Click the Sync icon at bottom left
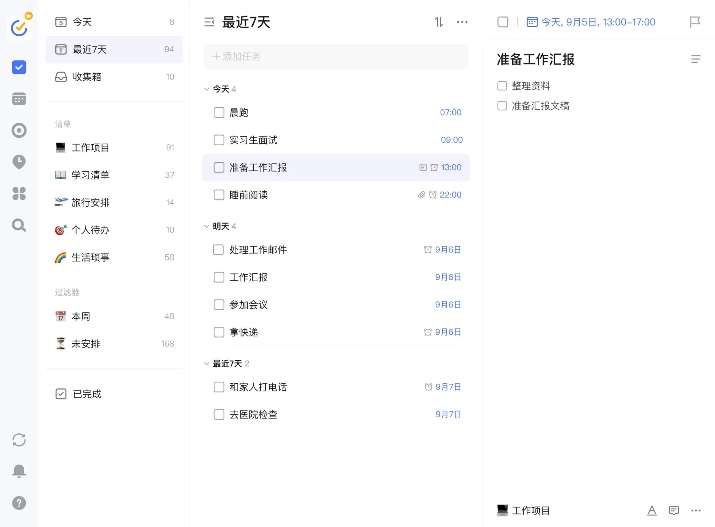The width and height of the screenshot is (715, 527). (x=19, y=440)
